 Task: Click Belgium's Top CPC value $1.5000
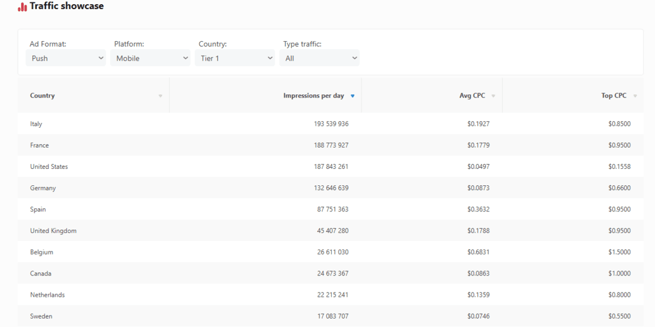coord(619,252)
